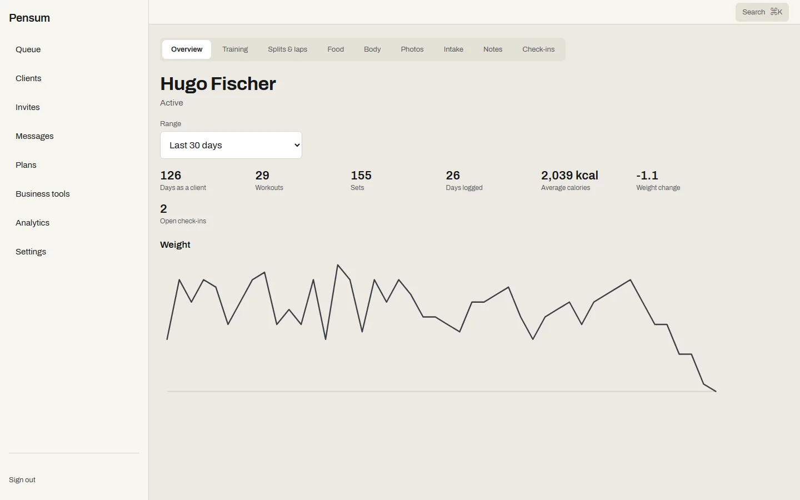Click the Pensum logo title

(x=29, y=18)
